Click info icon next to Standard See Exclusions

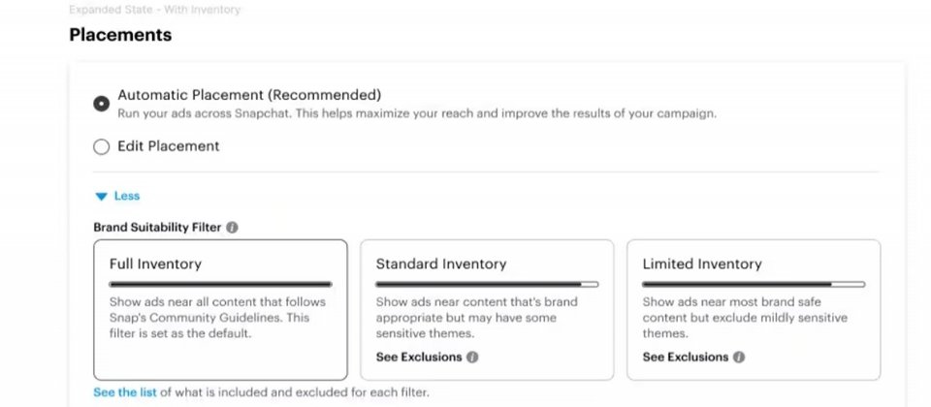472,358
